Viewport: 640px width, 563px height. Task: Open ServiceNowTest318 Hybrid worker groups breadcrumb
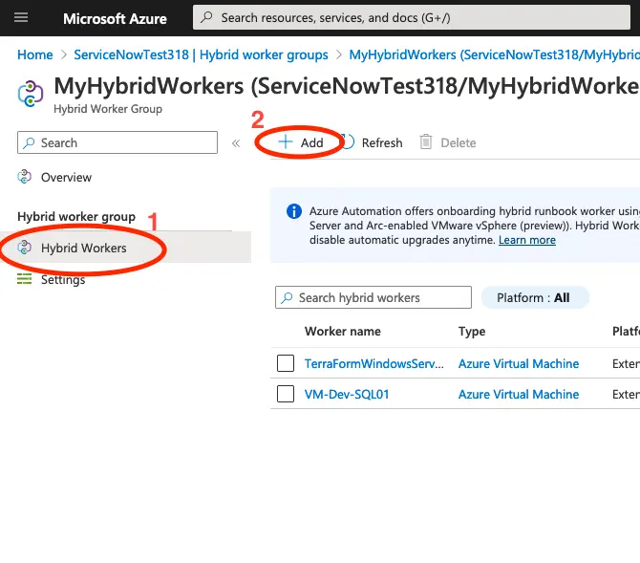(201, 54)
